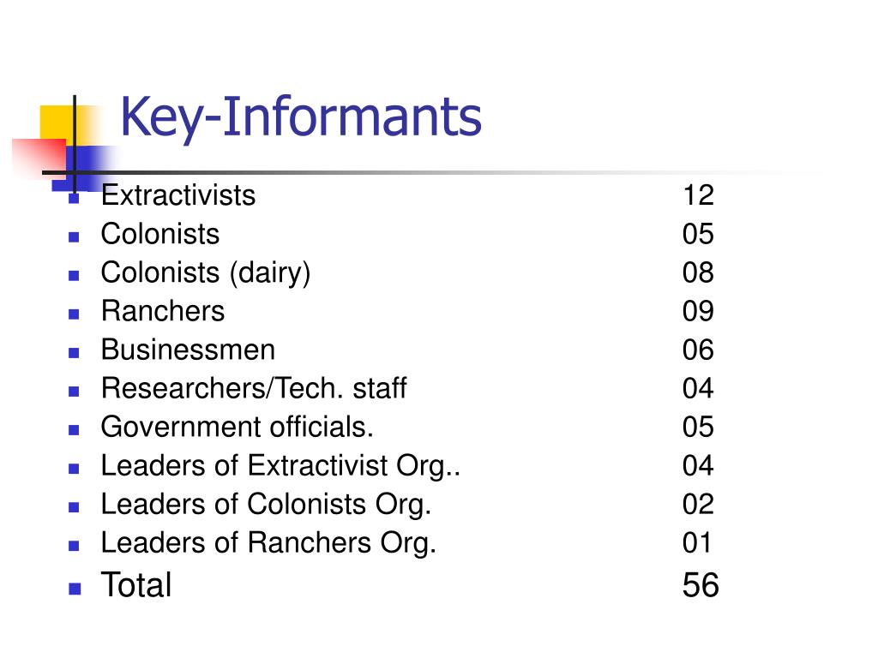Select the Leaders of Extractivist Org. text
The width and height of the screenshot is (878, 658).
click(x=280, y=467)
